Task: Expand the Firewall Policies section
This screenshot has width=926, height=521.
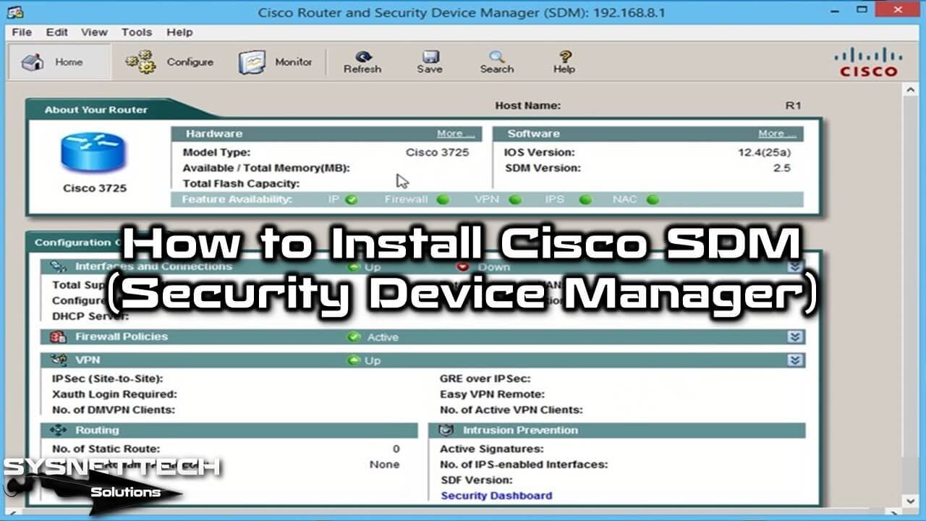Action: coord(795,337)
